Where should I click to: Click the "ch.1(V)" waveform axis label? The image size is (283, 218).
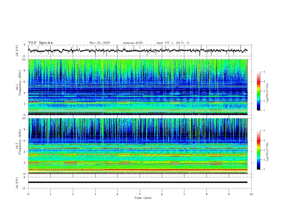[17, 51]
